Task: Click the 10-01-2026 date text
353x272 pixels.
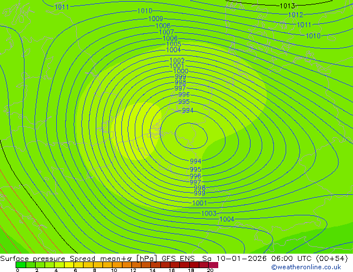Action: click(242, 259)
